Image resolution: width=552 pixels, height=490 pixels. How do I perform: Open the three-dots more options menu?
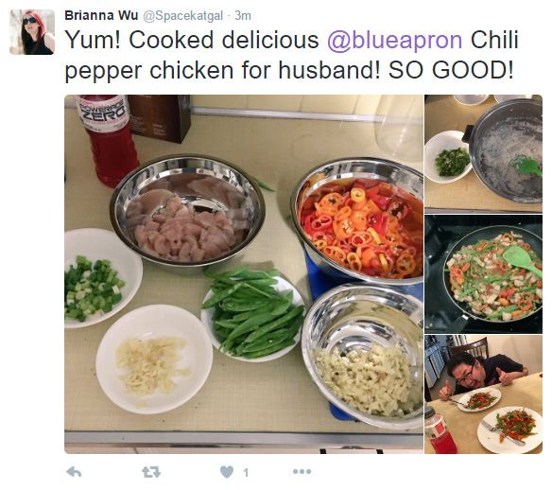coord(302,471)
